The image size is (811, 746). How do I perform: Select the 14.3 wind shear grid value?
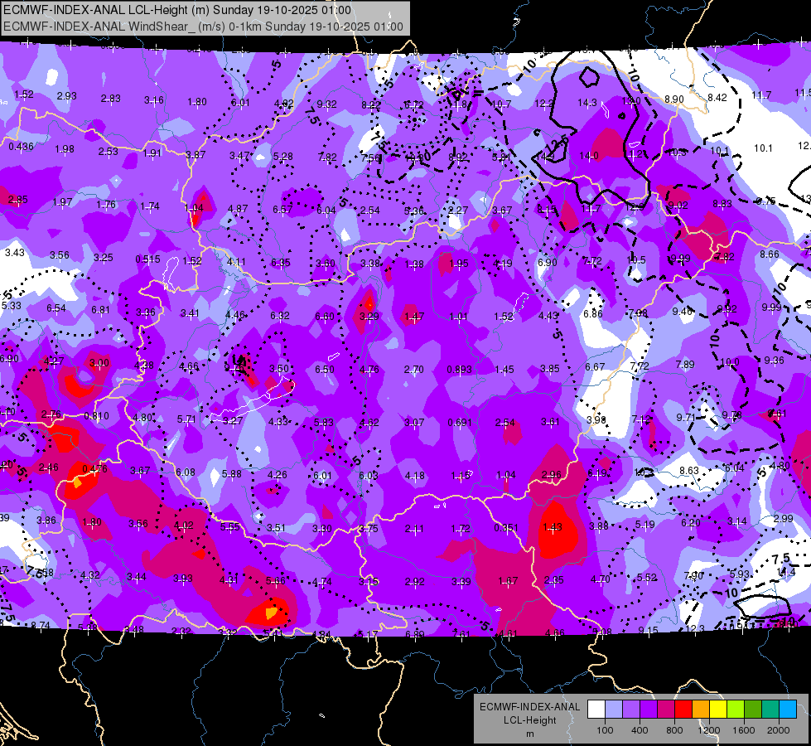coord(587,103)
